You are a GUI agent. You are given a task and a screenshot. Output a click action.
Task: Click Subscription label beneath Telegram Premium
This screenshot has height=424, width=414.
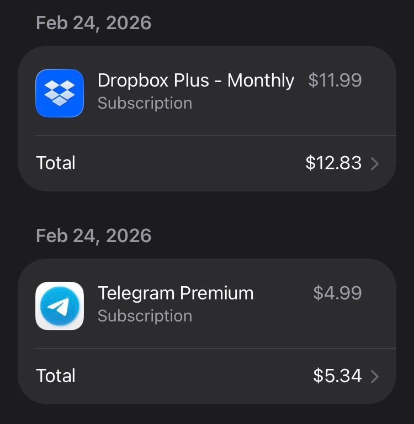coord(145,316)
